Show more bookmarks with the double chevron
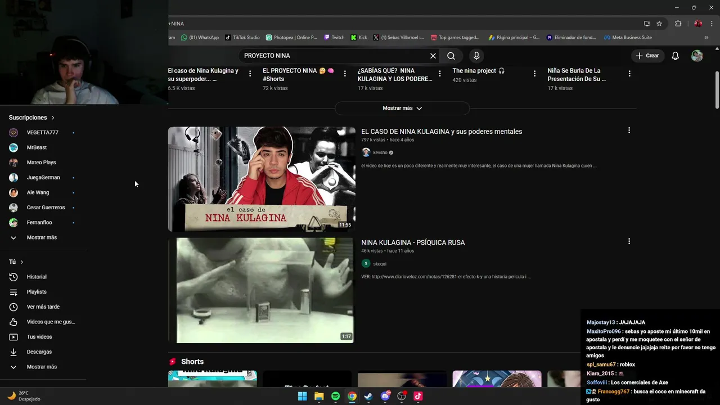This screenshot has width=720, height=405. (x=706, y=38)
